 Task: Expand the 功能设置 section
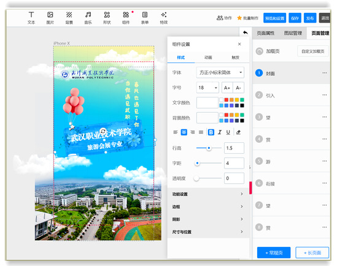click(208, 194)
